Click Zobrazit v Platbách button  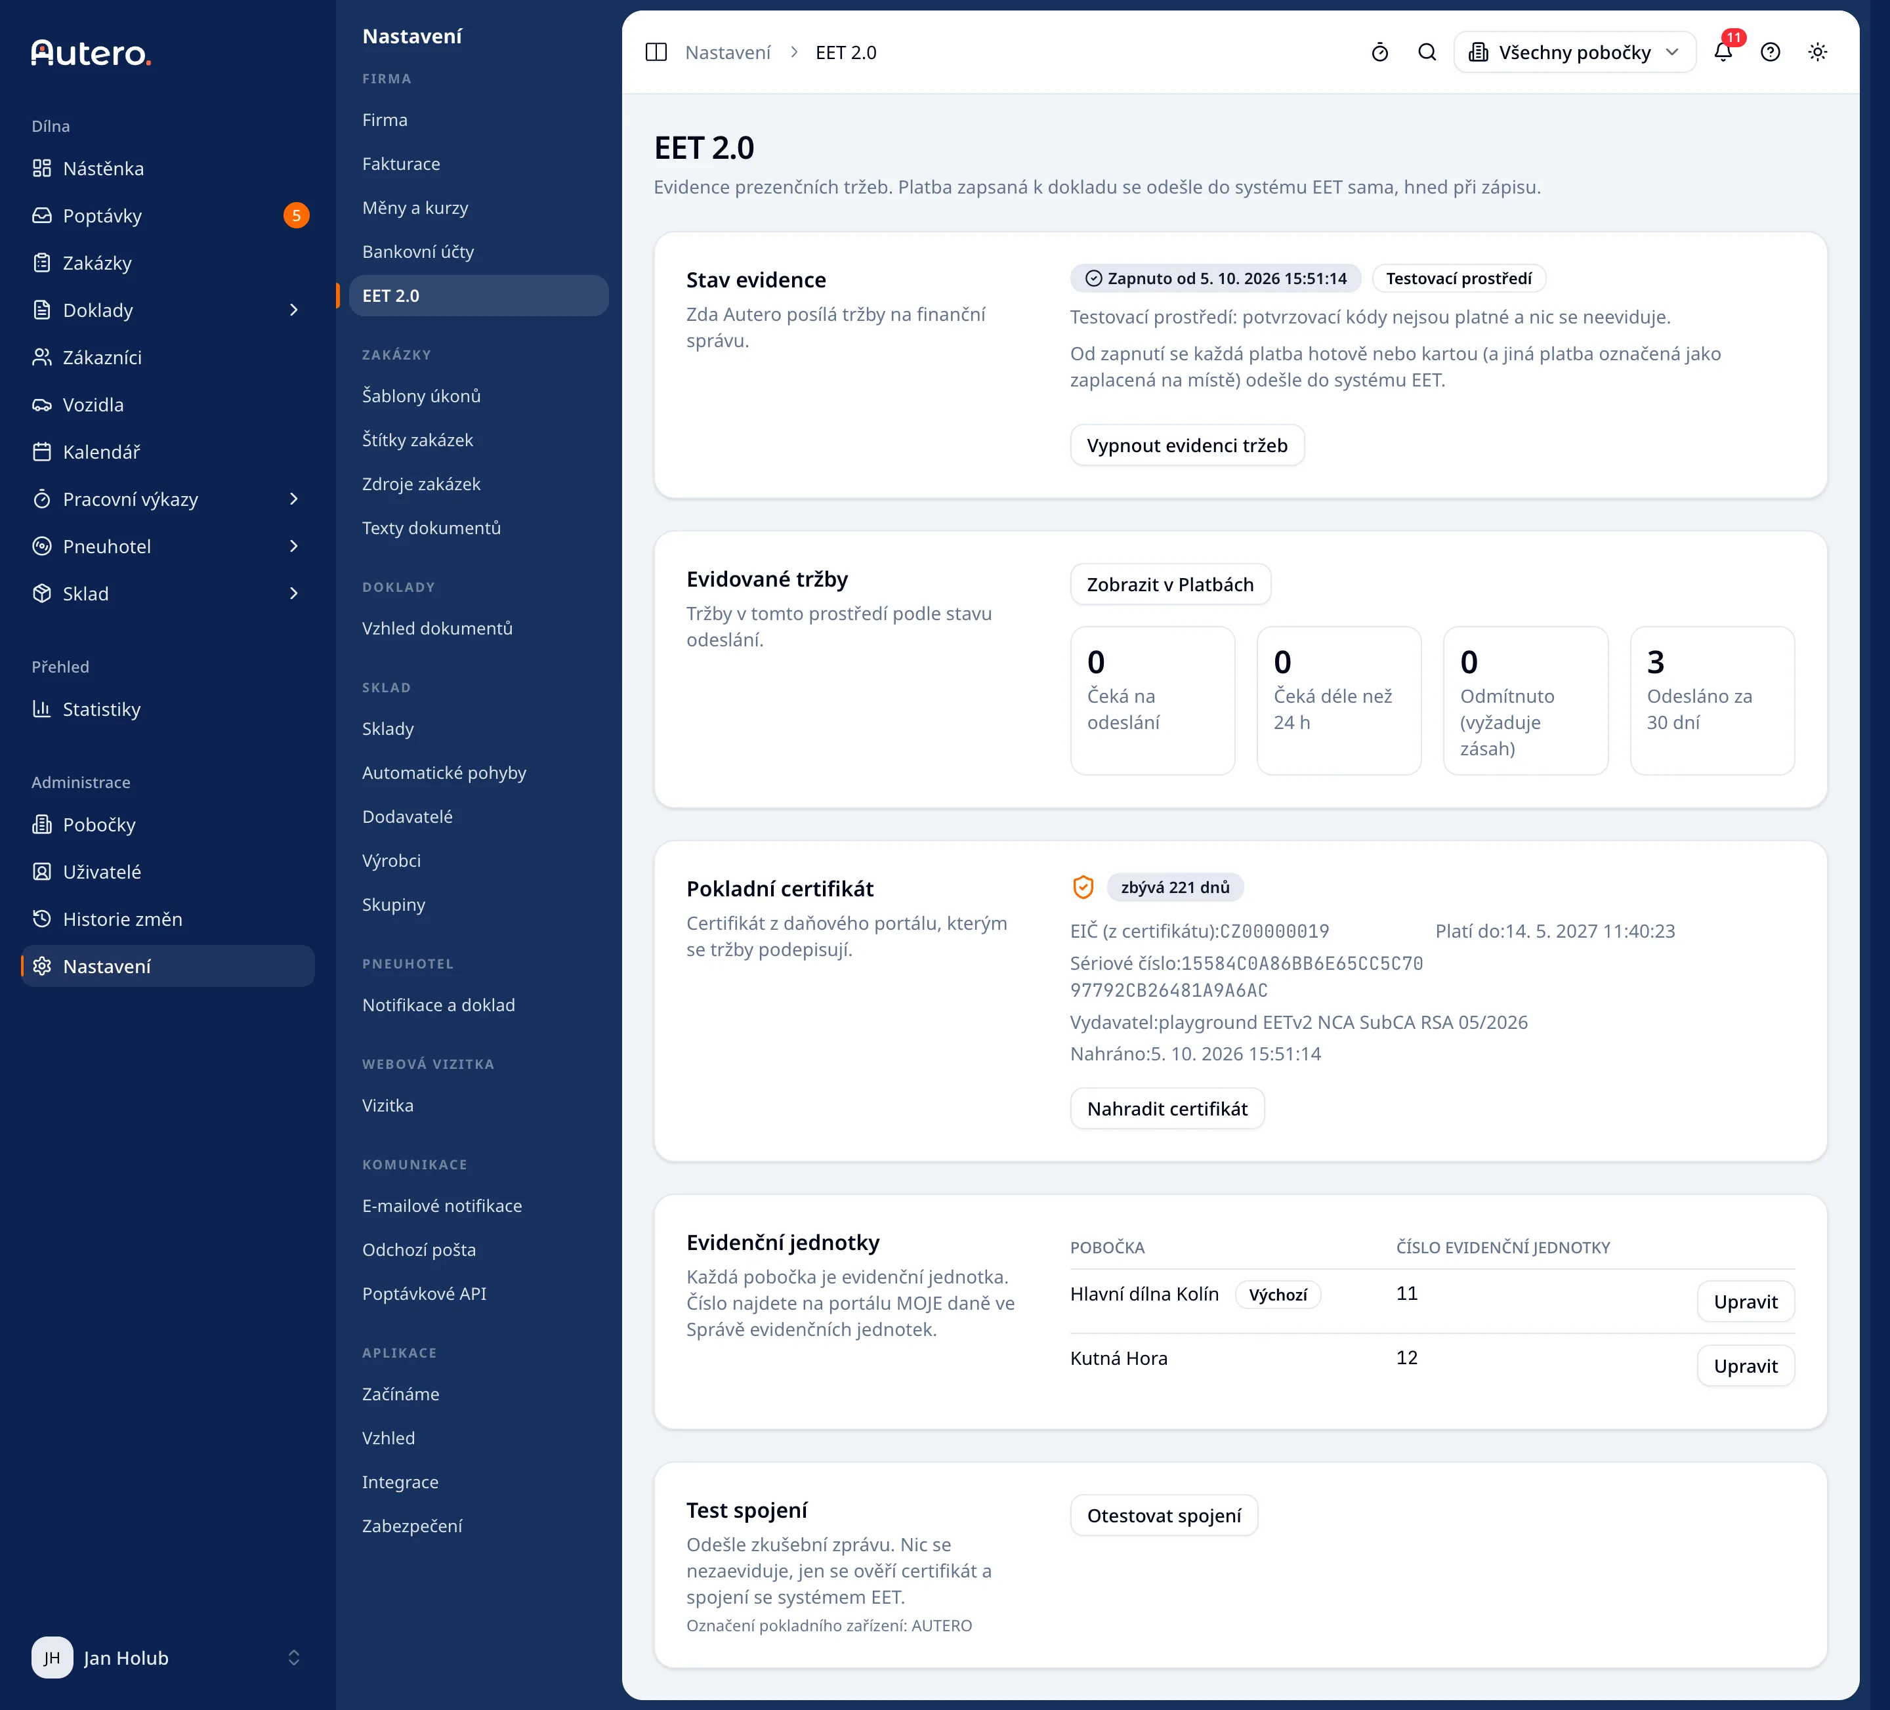coord(1170,585)
